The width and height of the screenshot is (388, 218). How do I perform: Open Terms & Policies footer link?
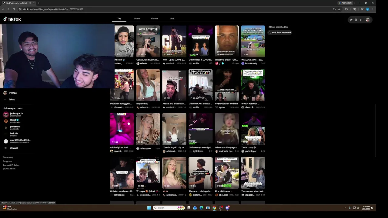pyautogui.click(x=11, y=165)
